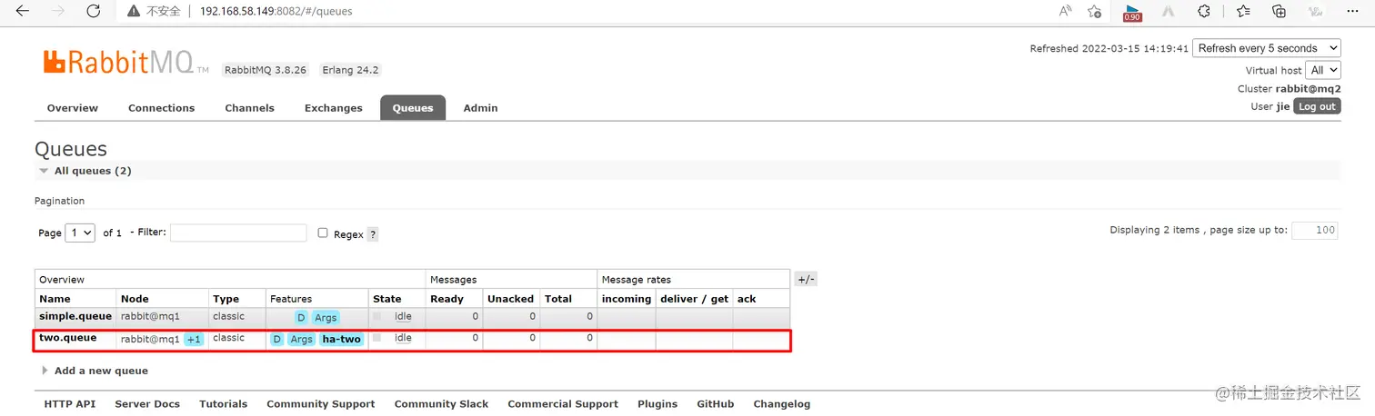Open the Server Docs footer link
Screen dimensions: 1375x416
[147, 404]
